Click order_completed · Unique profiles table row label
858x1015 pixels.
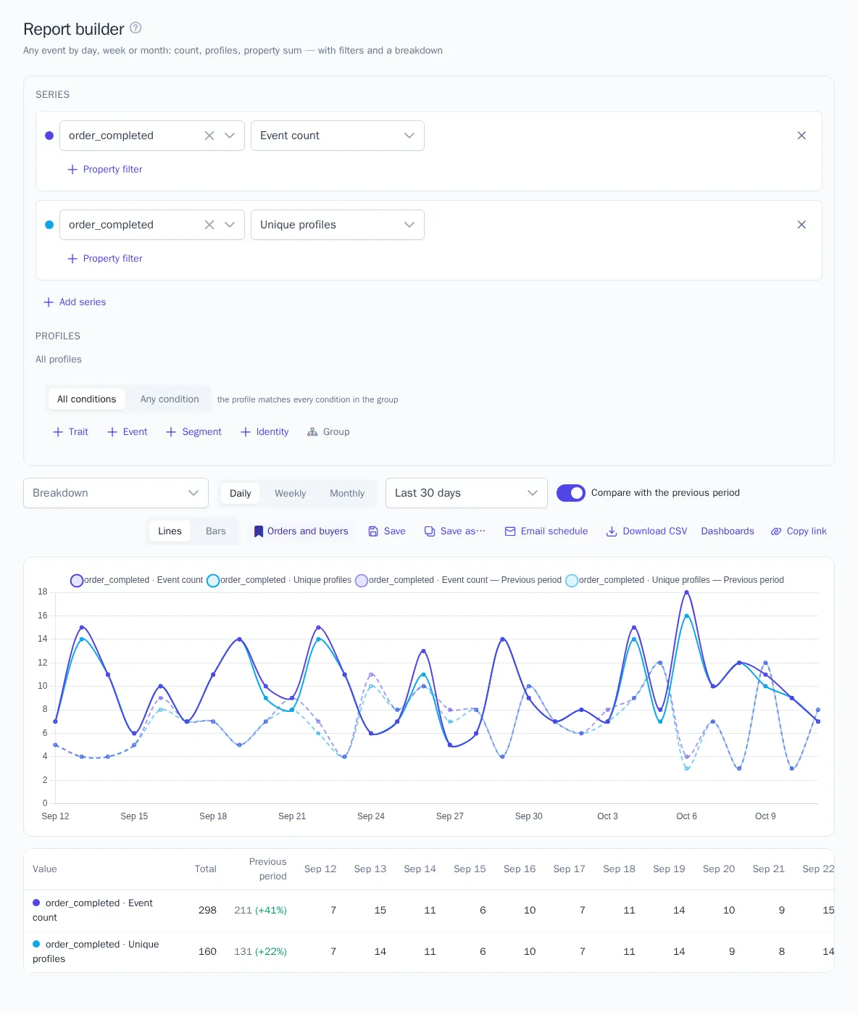[96, 952]
